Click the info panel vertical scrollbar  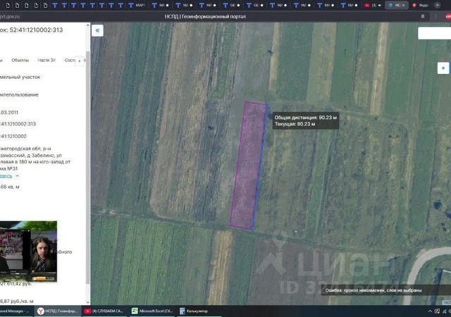pos(87,167)
